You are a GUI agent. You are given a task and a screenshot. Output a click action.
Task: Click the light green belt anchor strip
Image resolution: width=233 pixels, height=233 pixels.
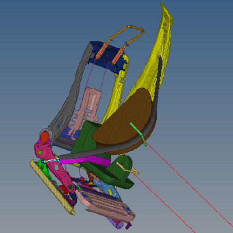click(x=138, y=134)
